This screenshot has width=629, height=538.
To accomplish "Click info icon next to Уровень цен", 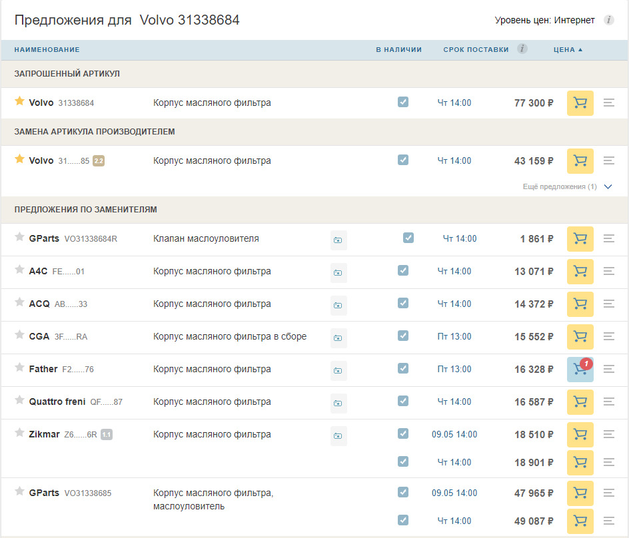I will [608, 20].
